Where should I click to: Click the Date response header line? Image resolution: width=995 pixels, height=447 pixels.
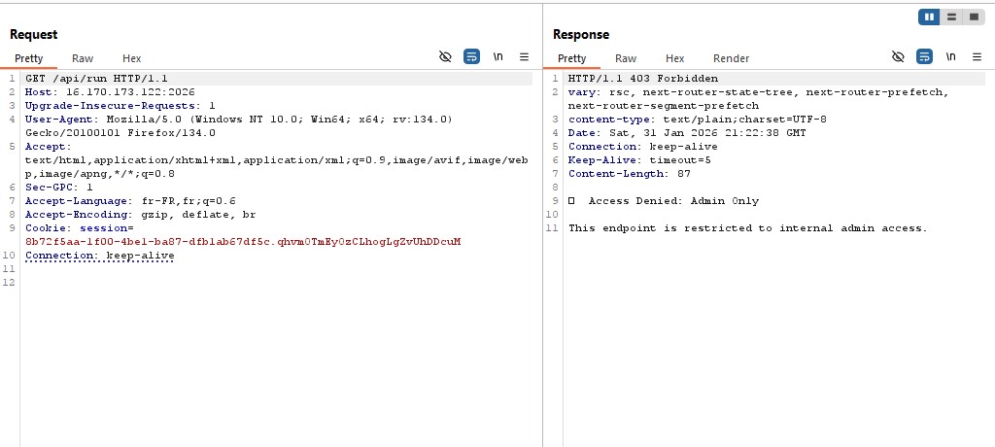coord(687,133)
